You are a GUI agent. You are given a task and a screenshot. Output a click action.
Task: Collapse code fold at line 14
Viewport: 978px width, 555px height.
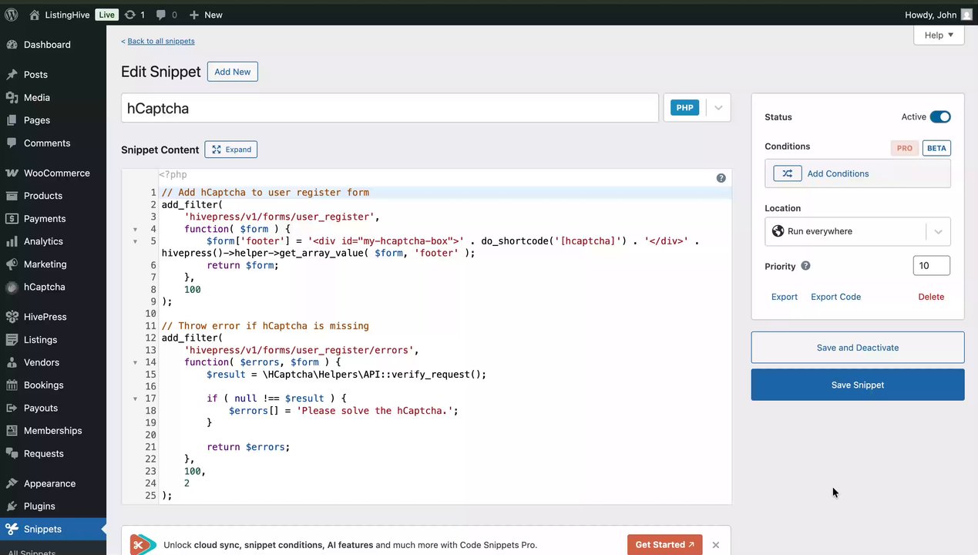tap(136, 362)
